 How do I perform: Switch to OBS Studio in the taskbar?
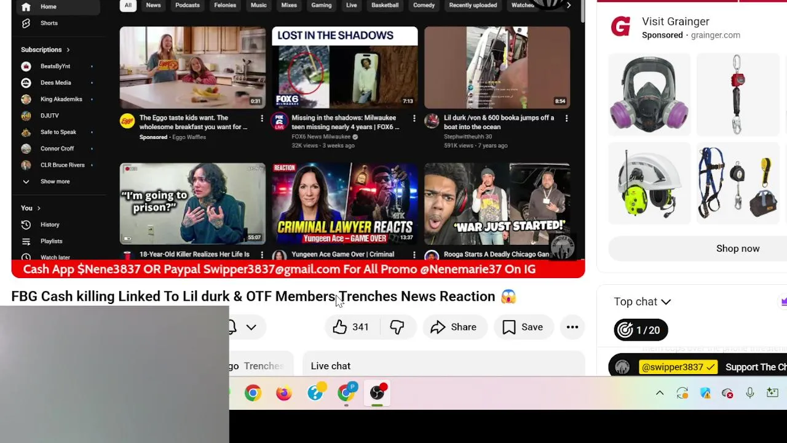coord(378,393)
